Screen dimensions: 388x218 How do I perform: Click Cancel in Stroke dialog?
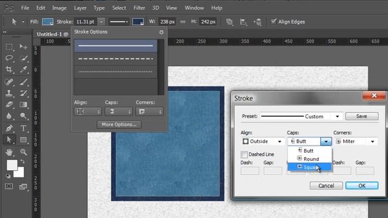pyautogui.click(x=326, y=186)
